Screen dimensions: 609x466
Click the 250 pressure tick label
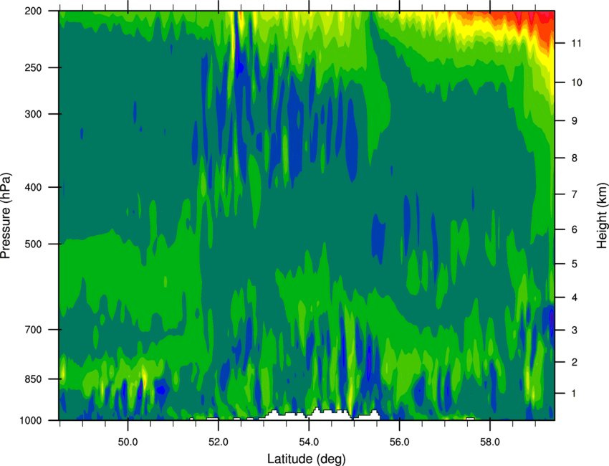coord(33,67)
